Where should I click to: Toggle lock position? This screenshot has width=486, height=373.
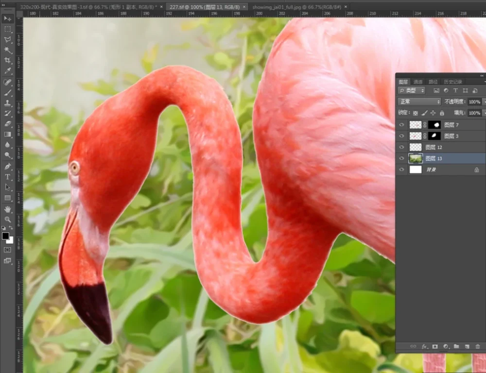pyautogui.click(x=433, y=113)
